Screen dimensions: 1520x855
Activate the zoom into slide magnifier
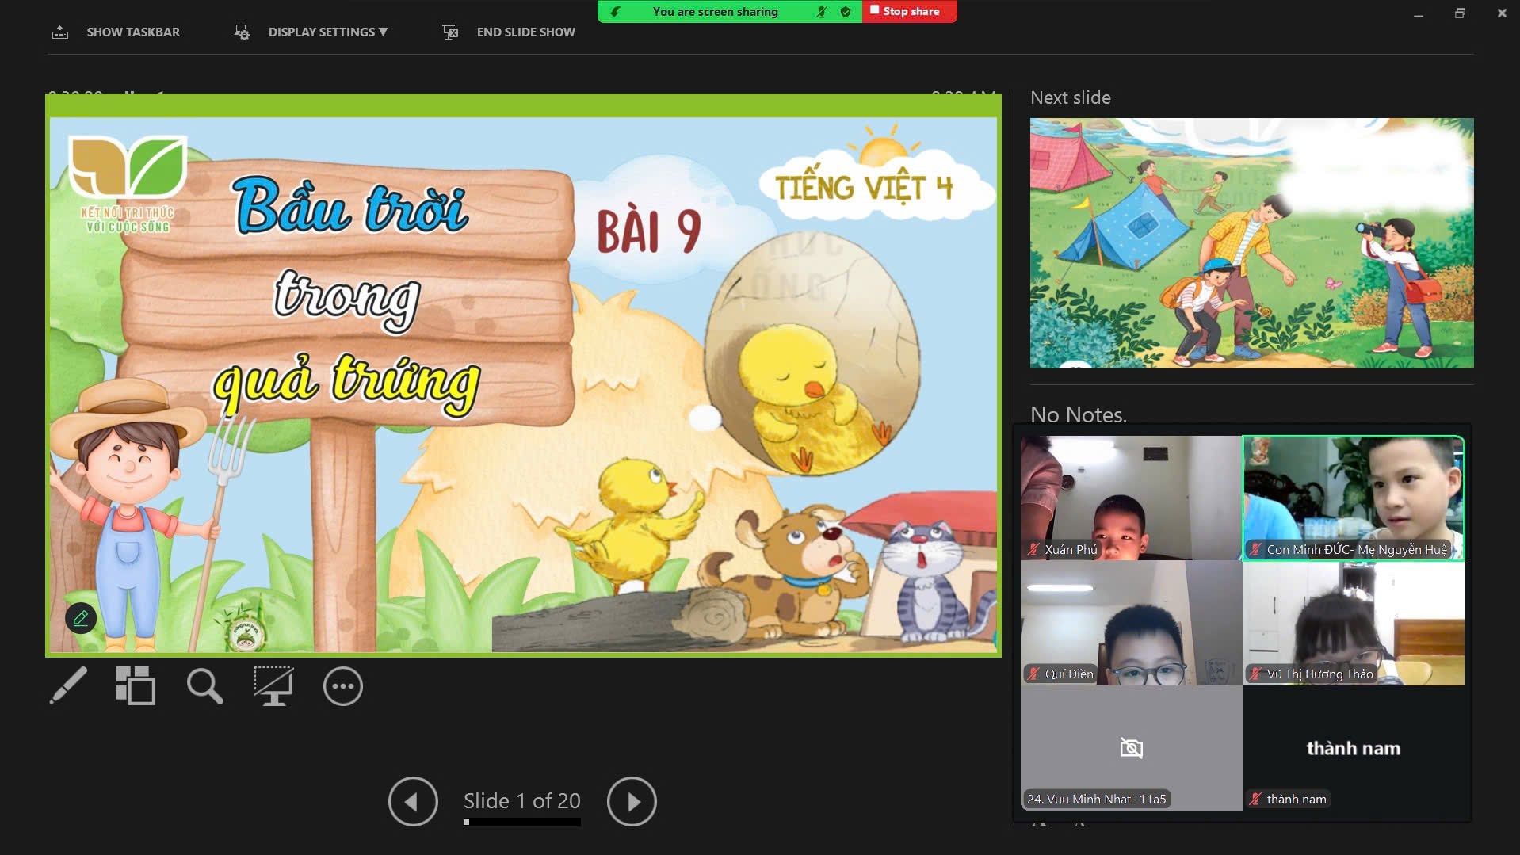204,686
